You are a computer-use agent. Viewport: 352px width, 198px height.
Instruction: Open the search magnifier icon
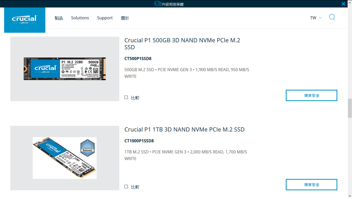pyautogui.click(x=332, y=18)
